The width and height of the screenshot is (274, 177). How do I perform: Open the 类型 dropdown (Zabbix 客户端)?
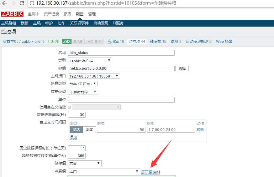click(90, 60)
